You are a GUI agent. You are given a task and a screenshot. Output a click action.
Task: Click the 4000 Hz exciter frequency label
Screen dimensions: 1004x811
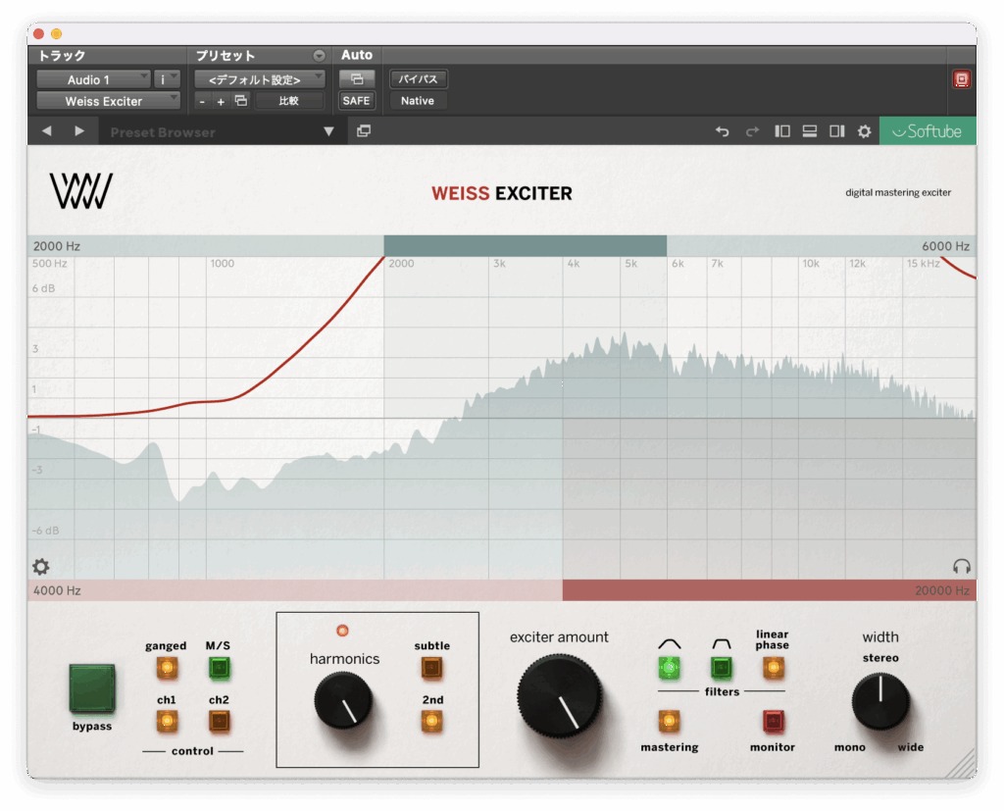[x=57, y=590]
